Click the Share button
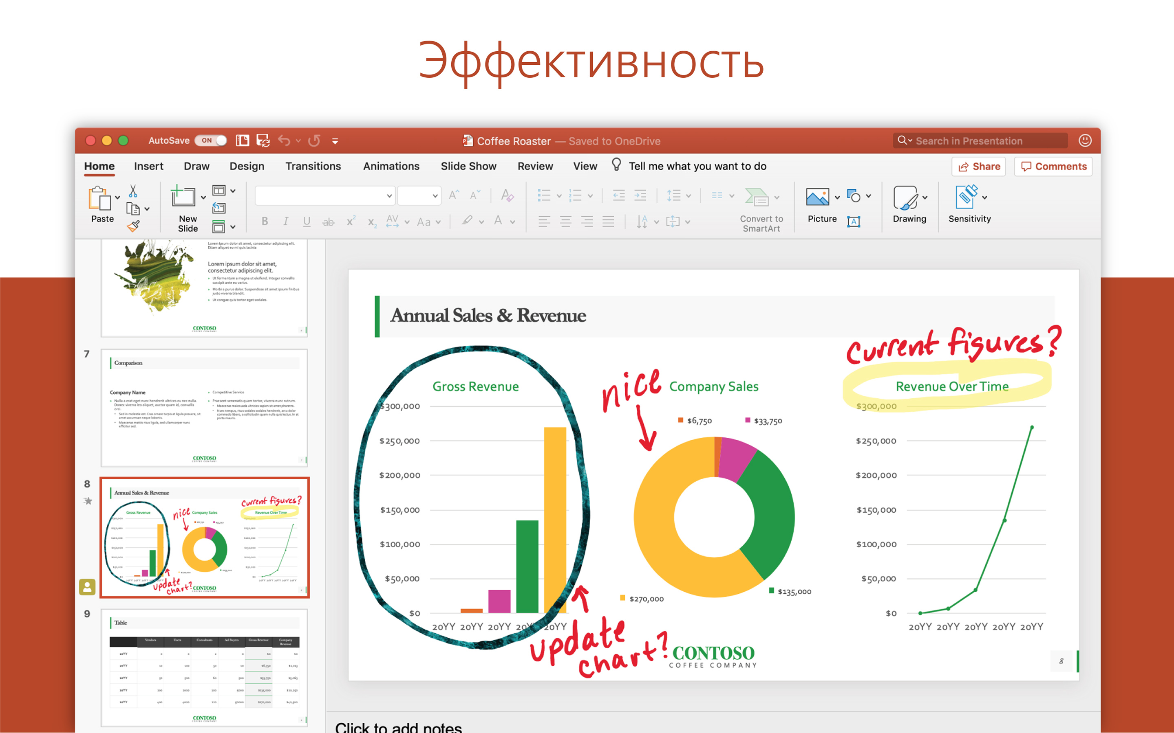Viewport: 1174px width, 733px height. [978, 166]
